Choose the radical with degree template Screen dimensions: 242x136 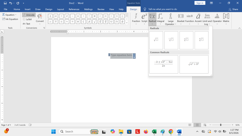point(171,40)
